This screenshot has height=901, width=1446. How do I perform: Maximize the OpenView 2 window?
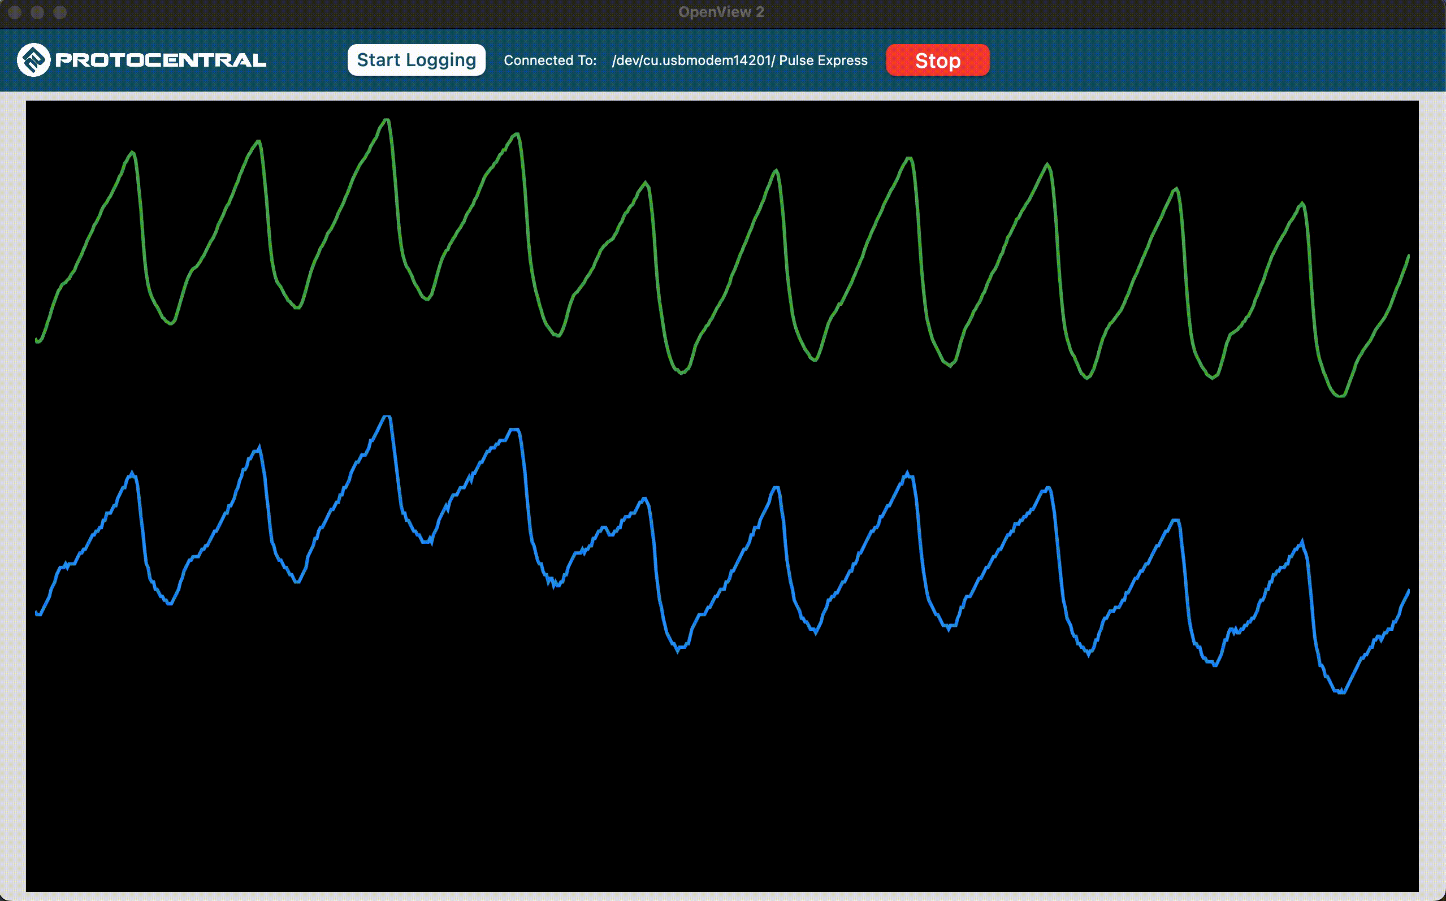coord(60,12)
